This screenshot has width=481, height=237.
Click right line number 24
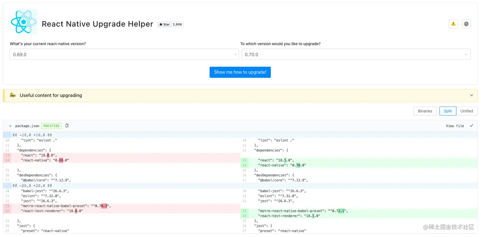[244, 216]
